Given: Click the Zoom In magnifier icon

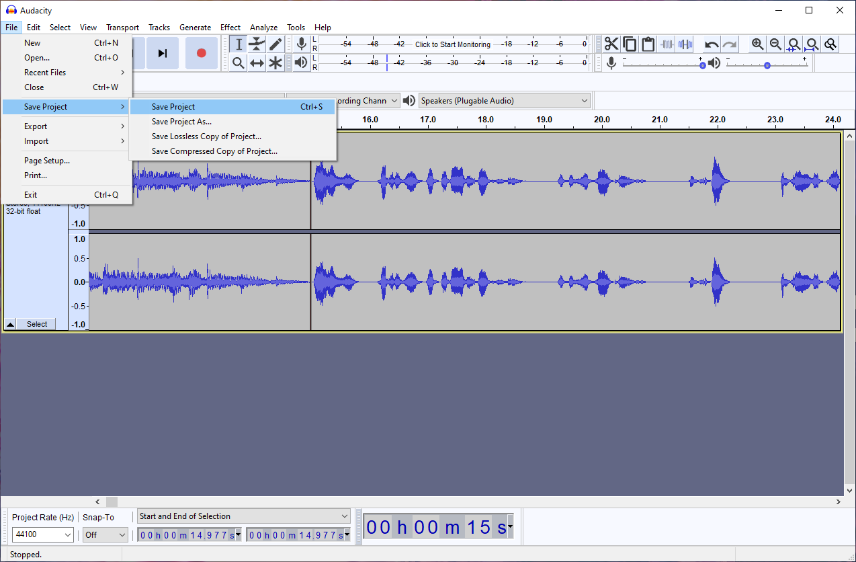Looking at the screenshot, I should coord(757,44).
